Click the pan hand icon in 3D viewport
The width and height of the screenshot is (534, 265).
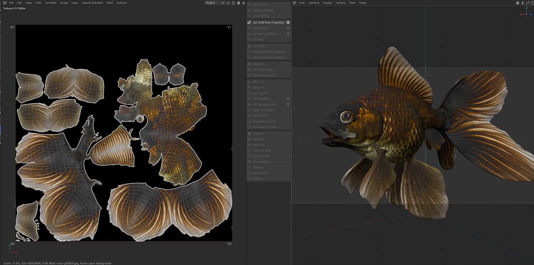[518, 3]
